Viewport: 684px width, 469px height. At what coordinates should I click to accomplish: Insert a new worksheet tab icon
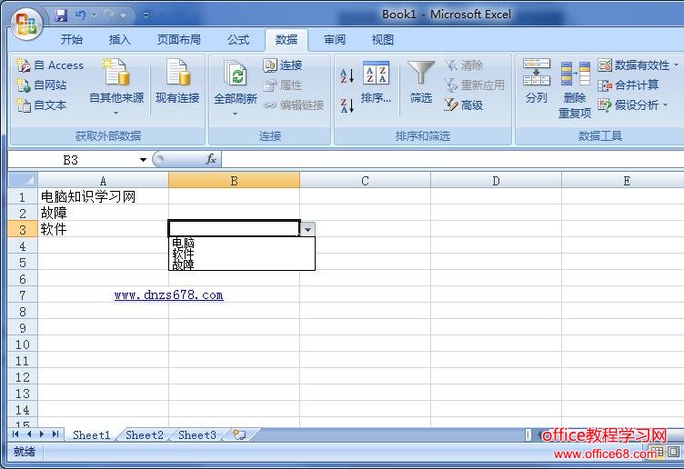pos(239,434)
